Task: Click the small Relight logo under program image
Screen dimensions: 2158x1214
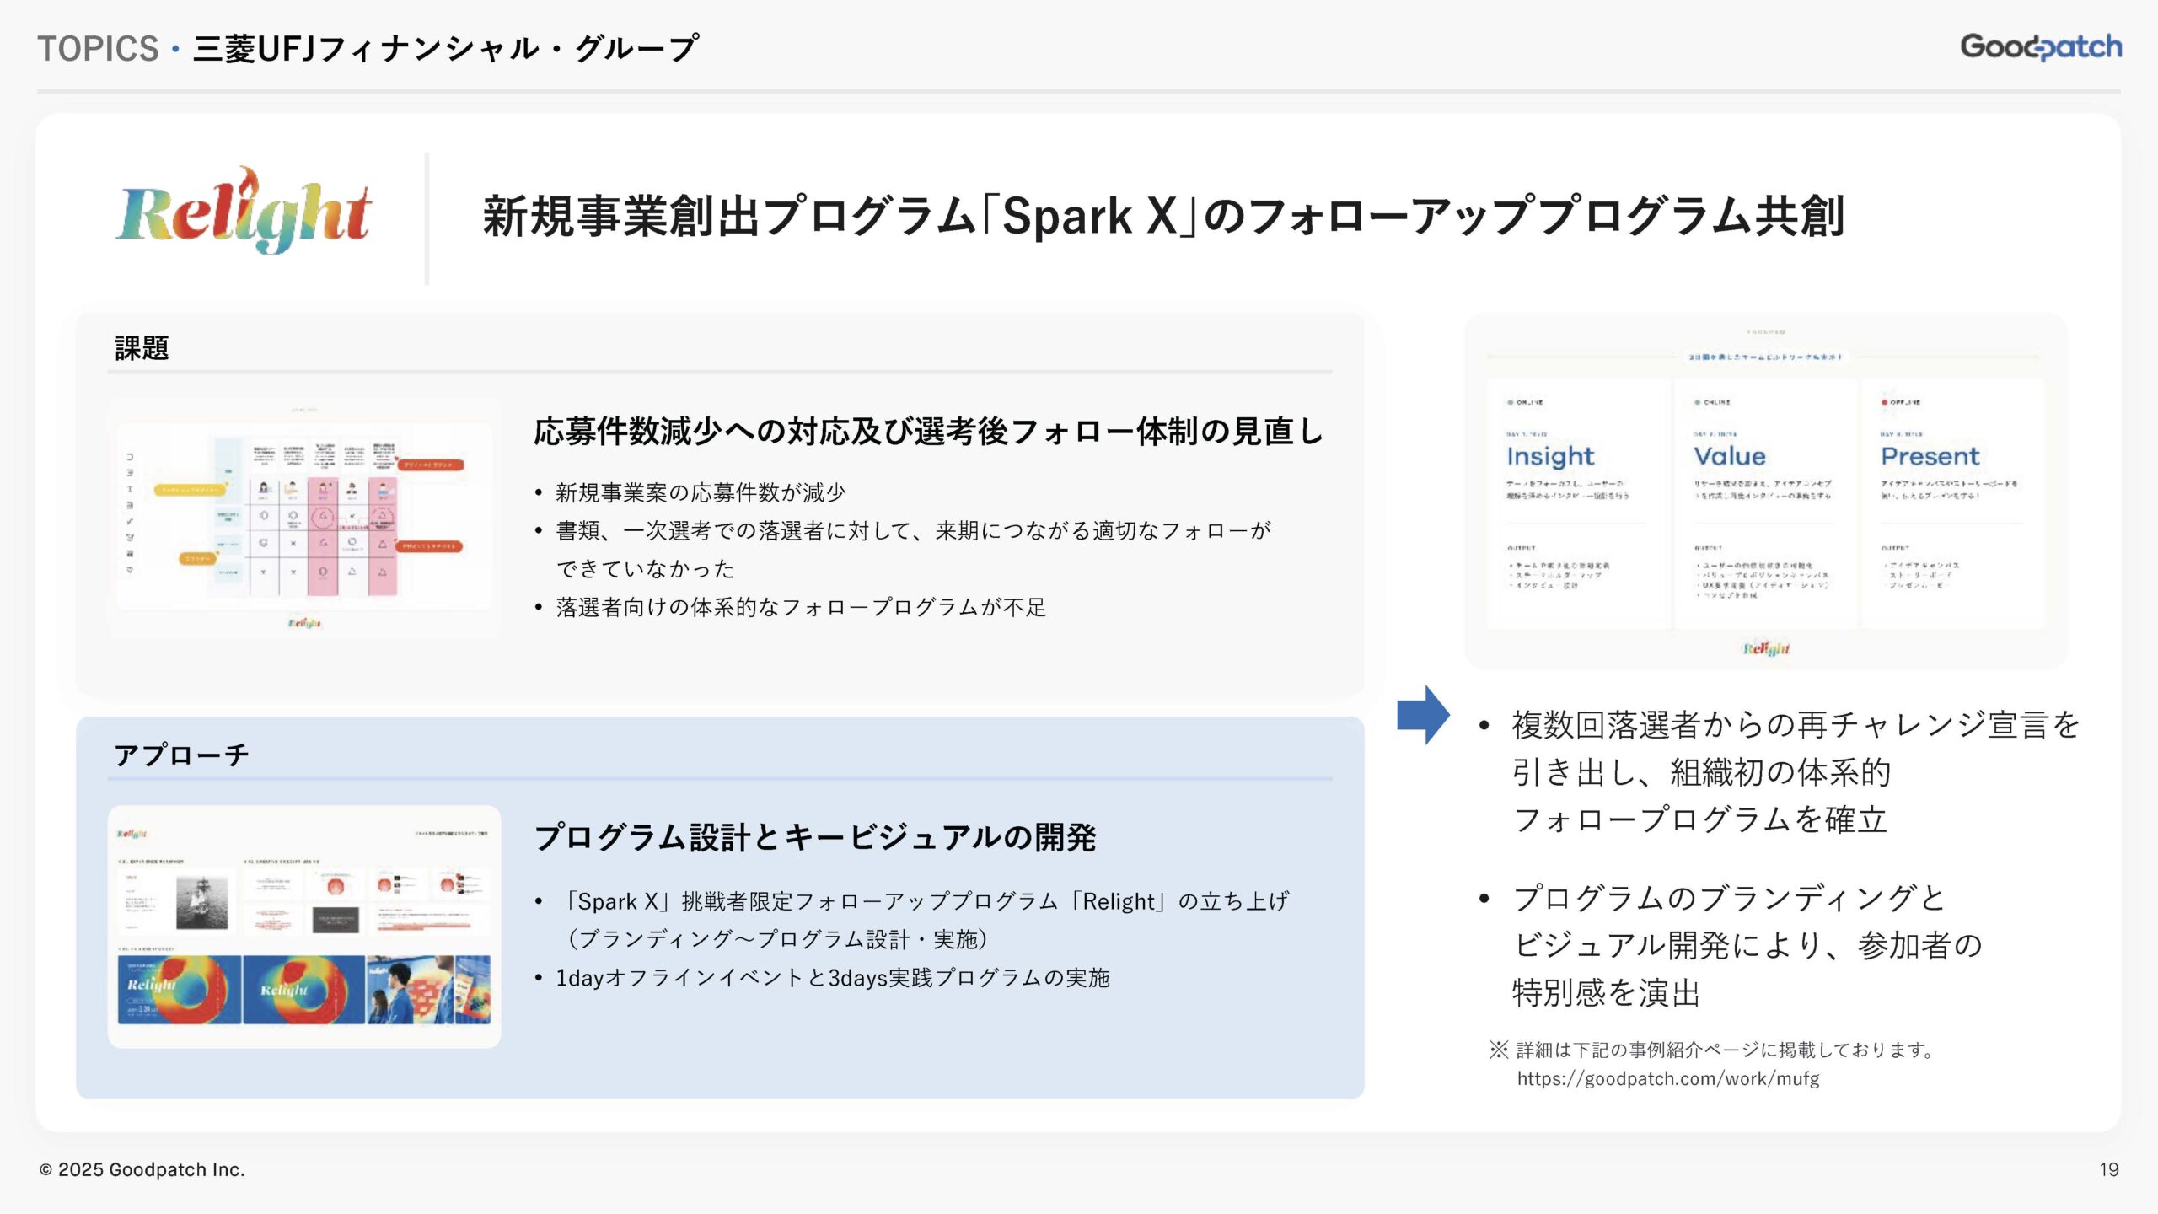Action: coord(1766,648)
